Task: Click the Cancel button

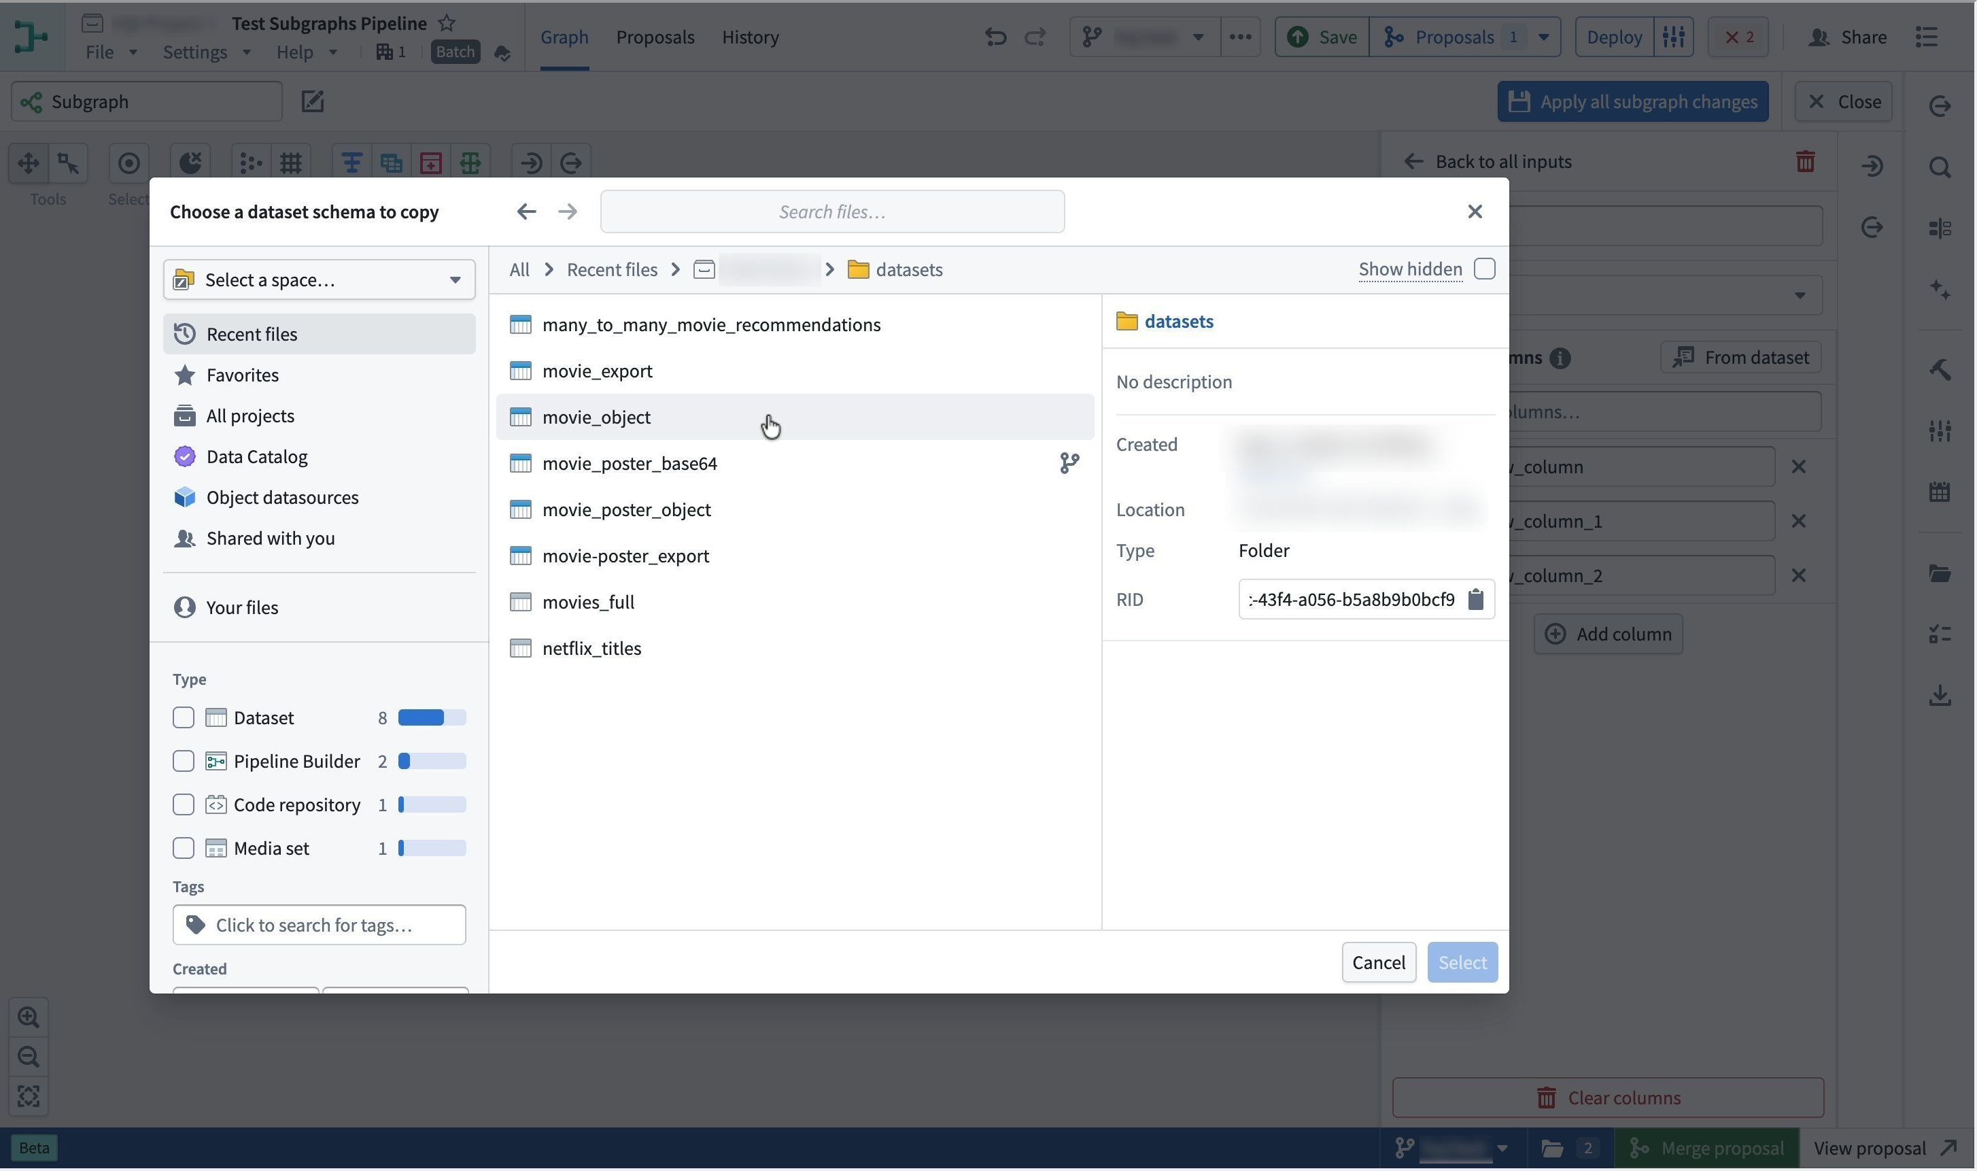Action: (x=1378, y=964)
